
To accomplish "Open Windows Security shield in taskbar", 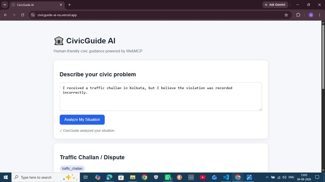I will 156,177.
